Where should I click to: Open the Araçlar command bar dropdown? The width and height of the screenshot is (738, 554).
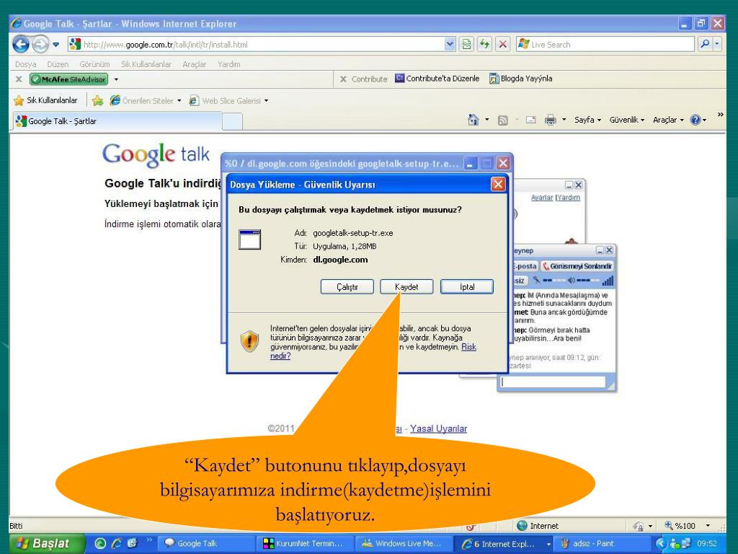tap(668, 120)
